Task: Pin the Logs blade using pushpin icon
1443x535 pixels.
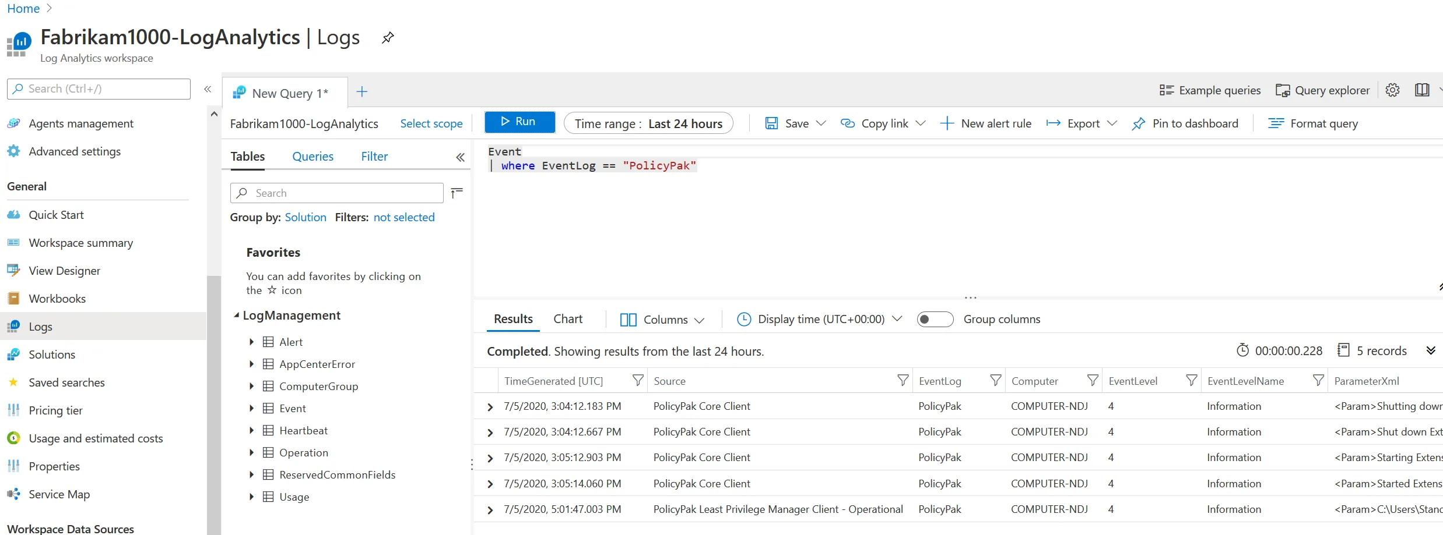Action: point(388,38)
